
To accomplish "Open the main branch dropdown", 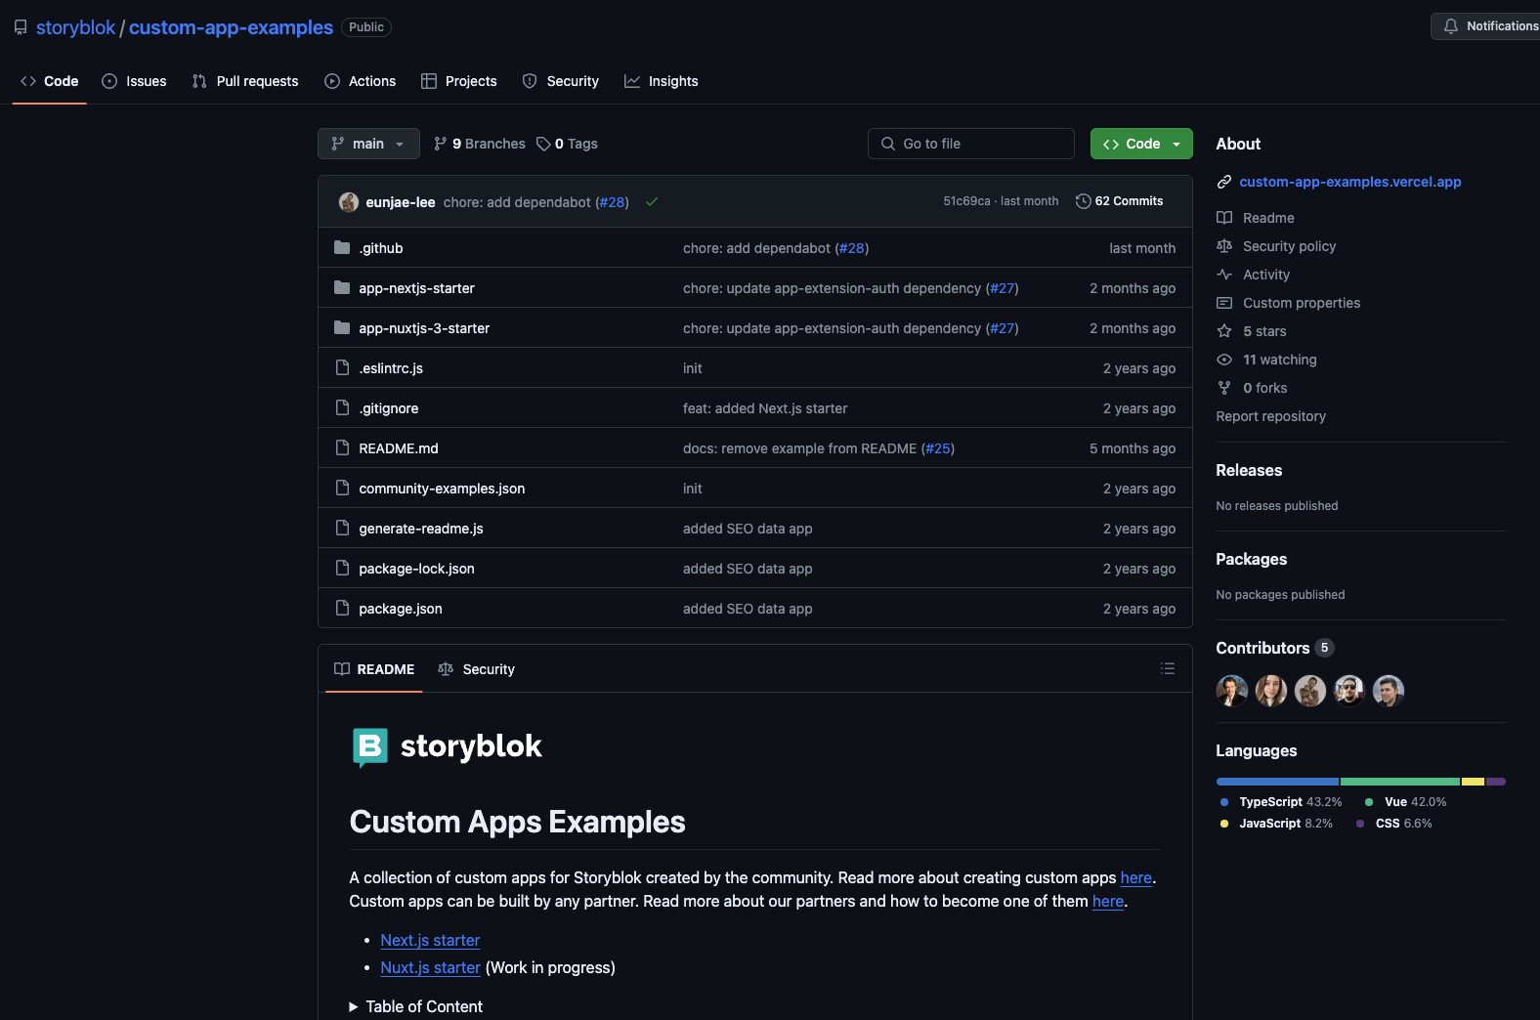I will pyautogui.click(x=368, y=144).
